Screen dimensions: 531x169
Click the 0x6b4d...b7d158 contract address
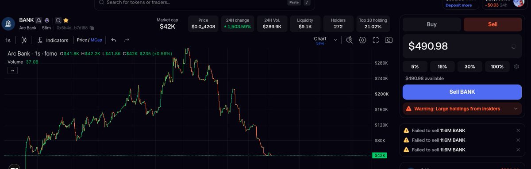pyautogui.click(x=72, y=28)
